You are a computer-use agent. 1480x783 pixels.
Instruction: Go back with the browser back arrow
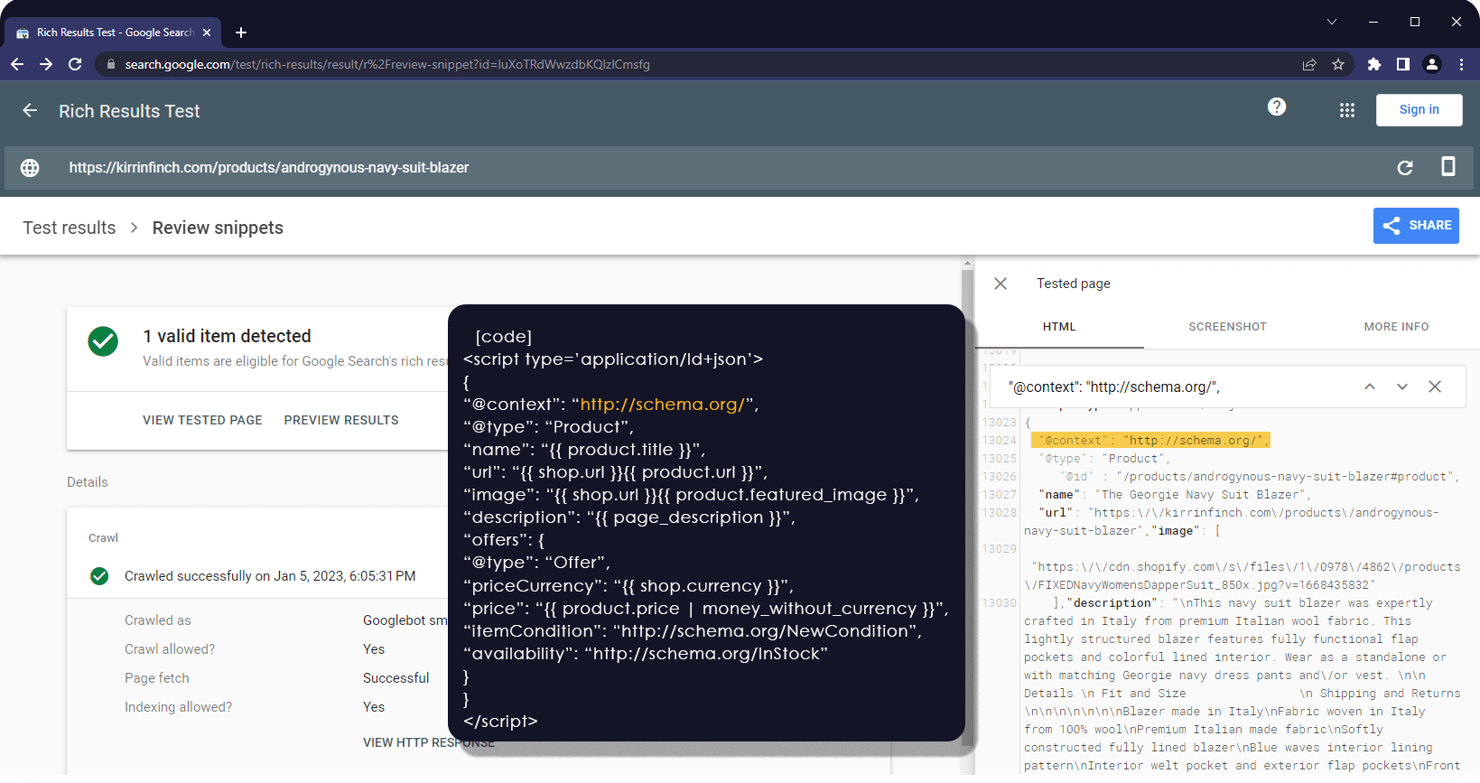click(x=17, y=64)
